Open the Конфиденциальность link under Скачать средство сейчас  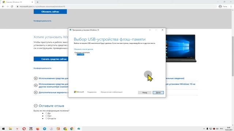click(x=42, y=68)
